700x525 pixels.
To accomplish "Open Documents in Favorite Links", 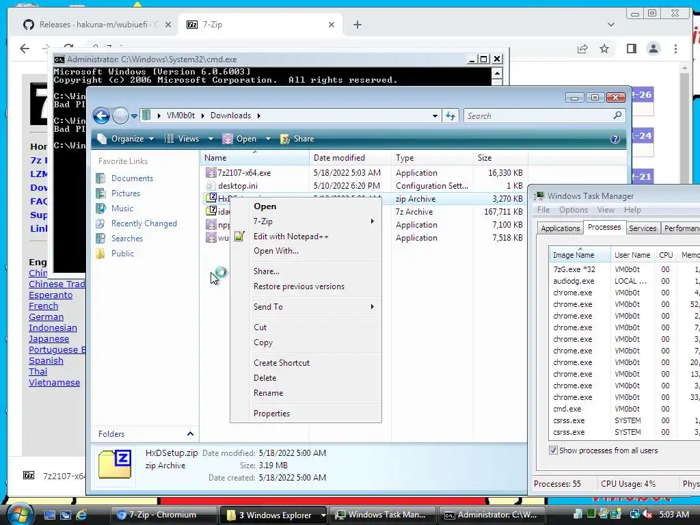I will [x=132, y=178].
